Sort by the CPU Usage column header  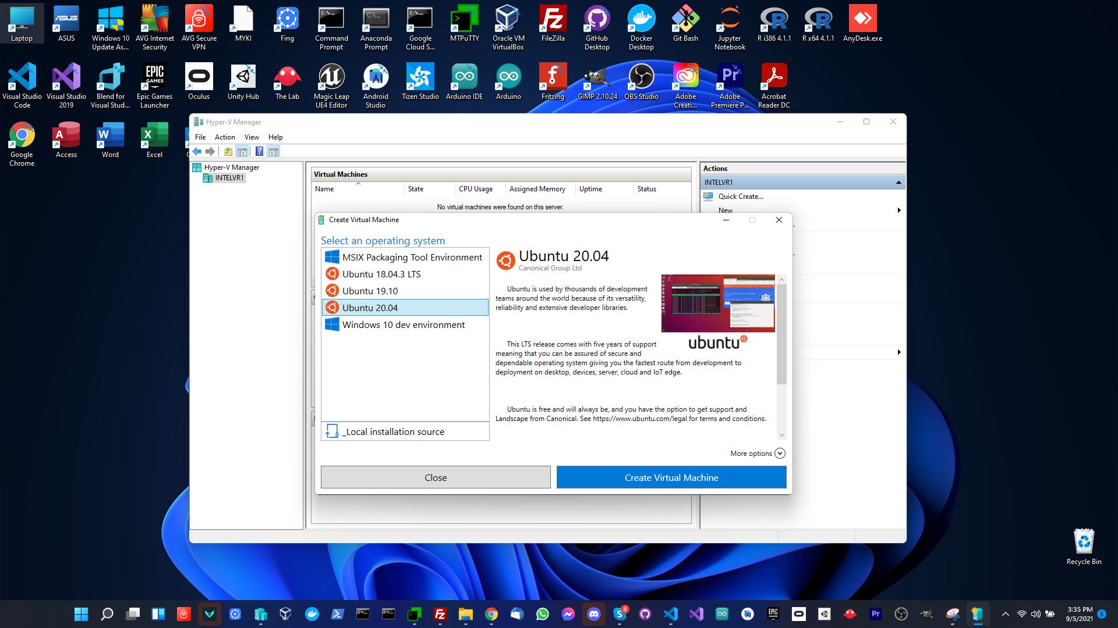point(480,189)
